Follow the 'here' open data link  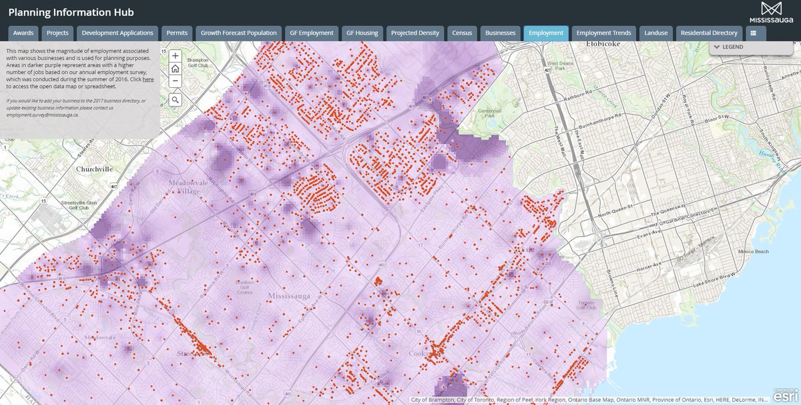point(148,79)
